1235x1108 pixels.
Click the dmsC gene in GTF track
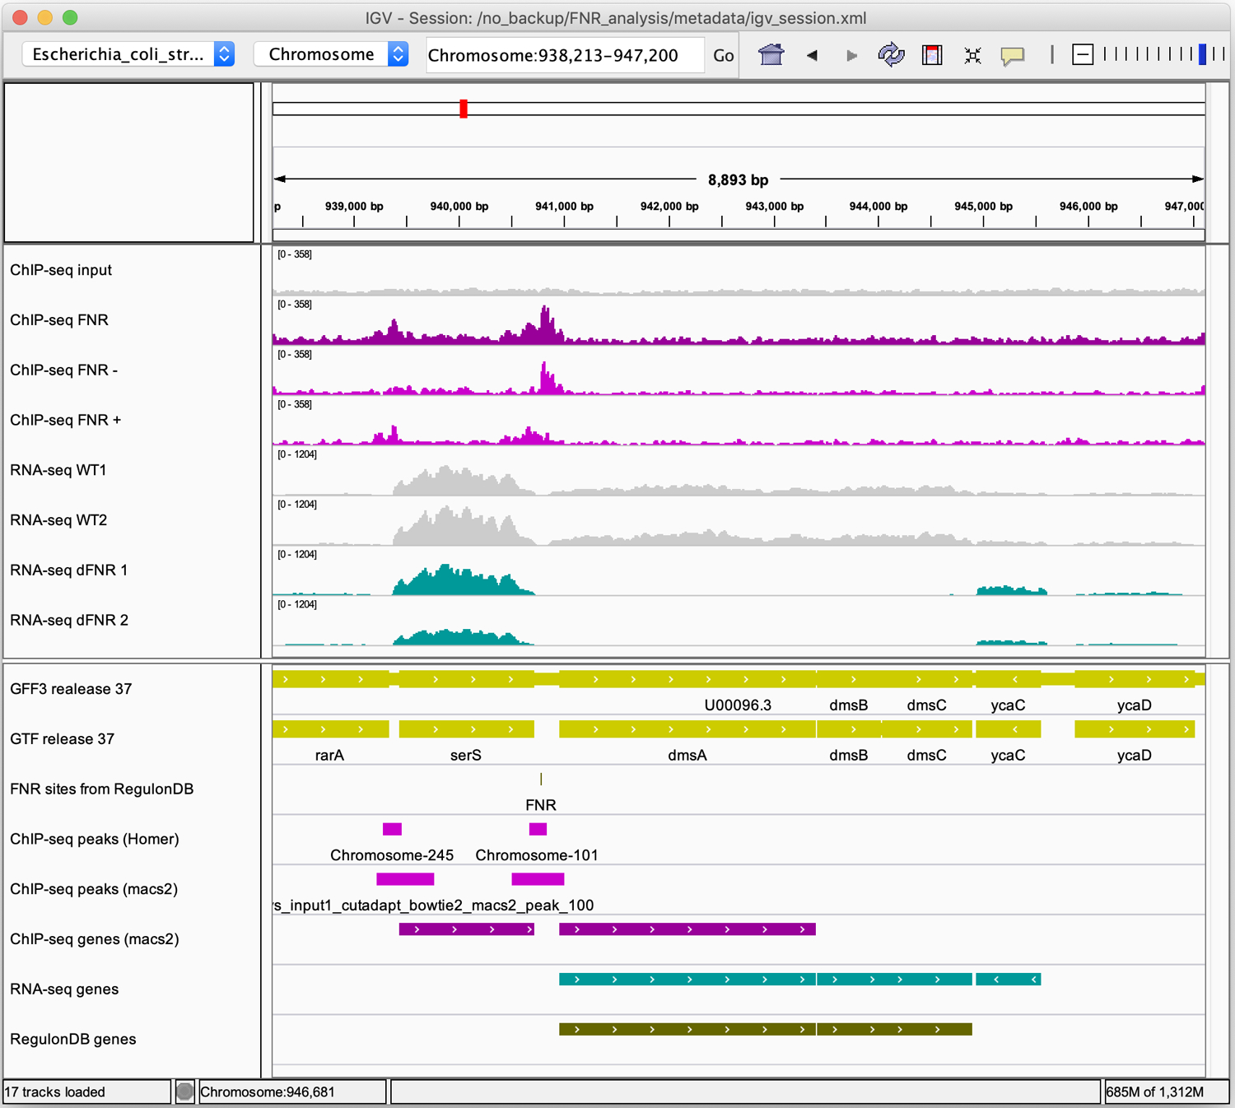click(927, 729)
